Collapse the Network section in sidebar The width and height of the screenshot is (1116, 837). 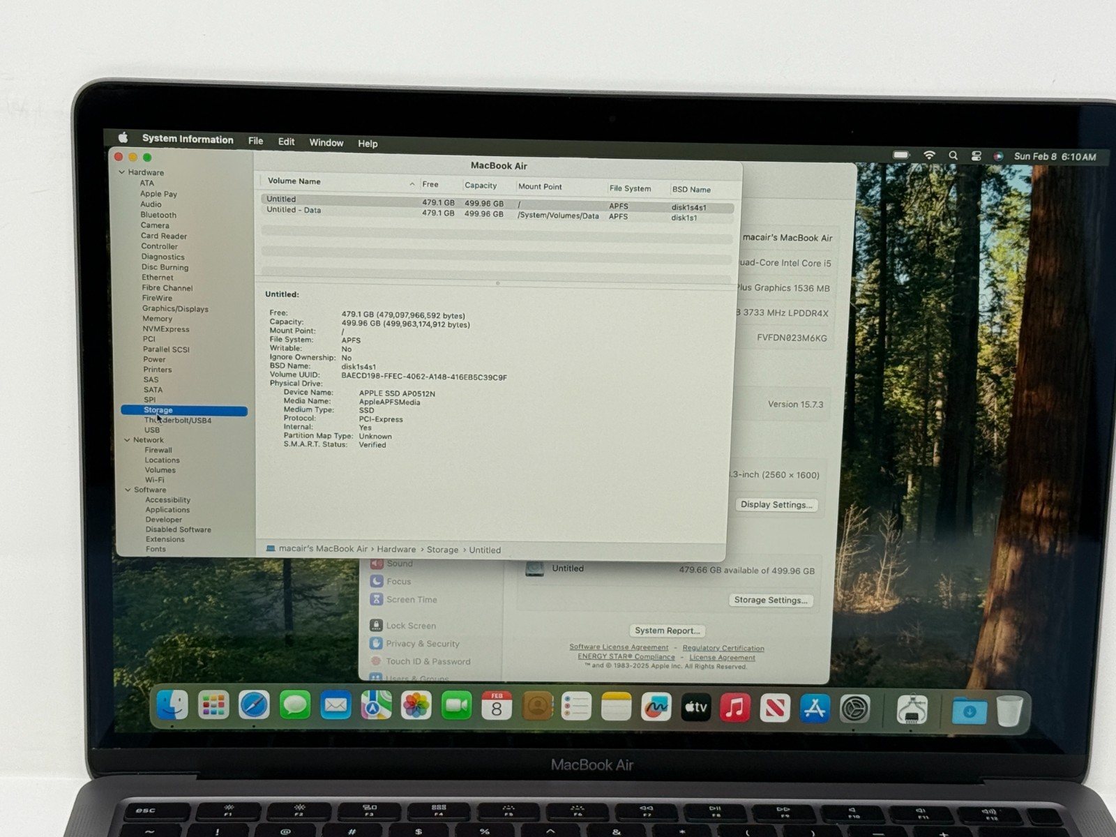(x=127, y=440)
